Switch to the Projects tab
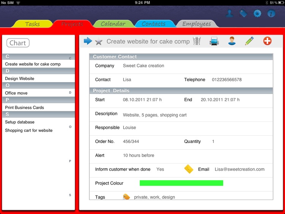Screen dimensions: 285x214 coord(72,24)
